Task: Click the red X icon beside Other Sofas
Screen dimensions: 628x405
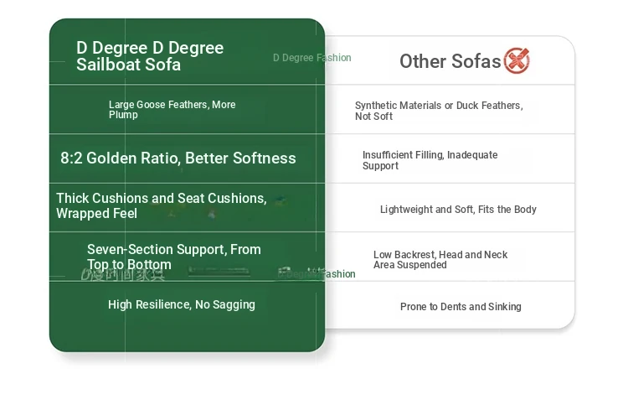Action: click(517, 60)
